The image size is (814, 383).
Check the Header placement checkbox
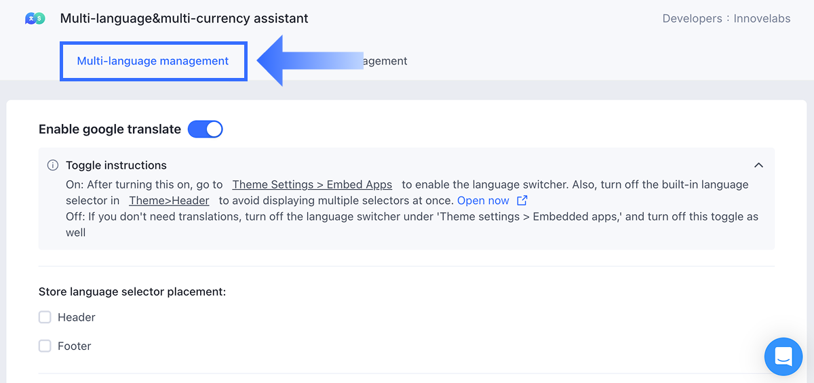45,317
